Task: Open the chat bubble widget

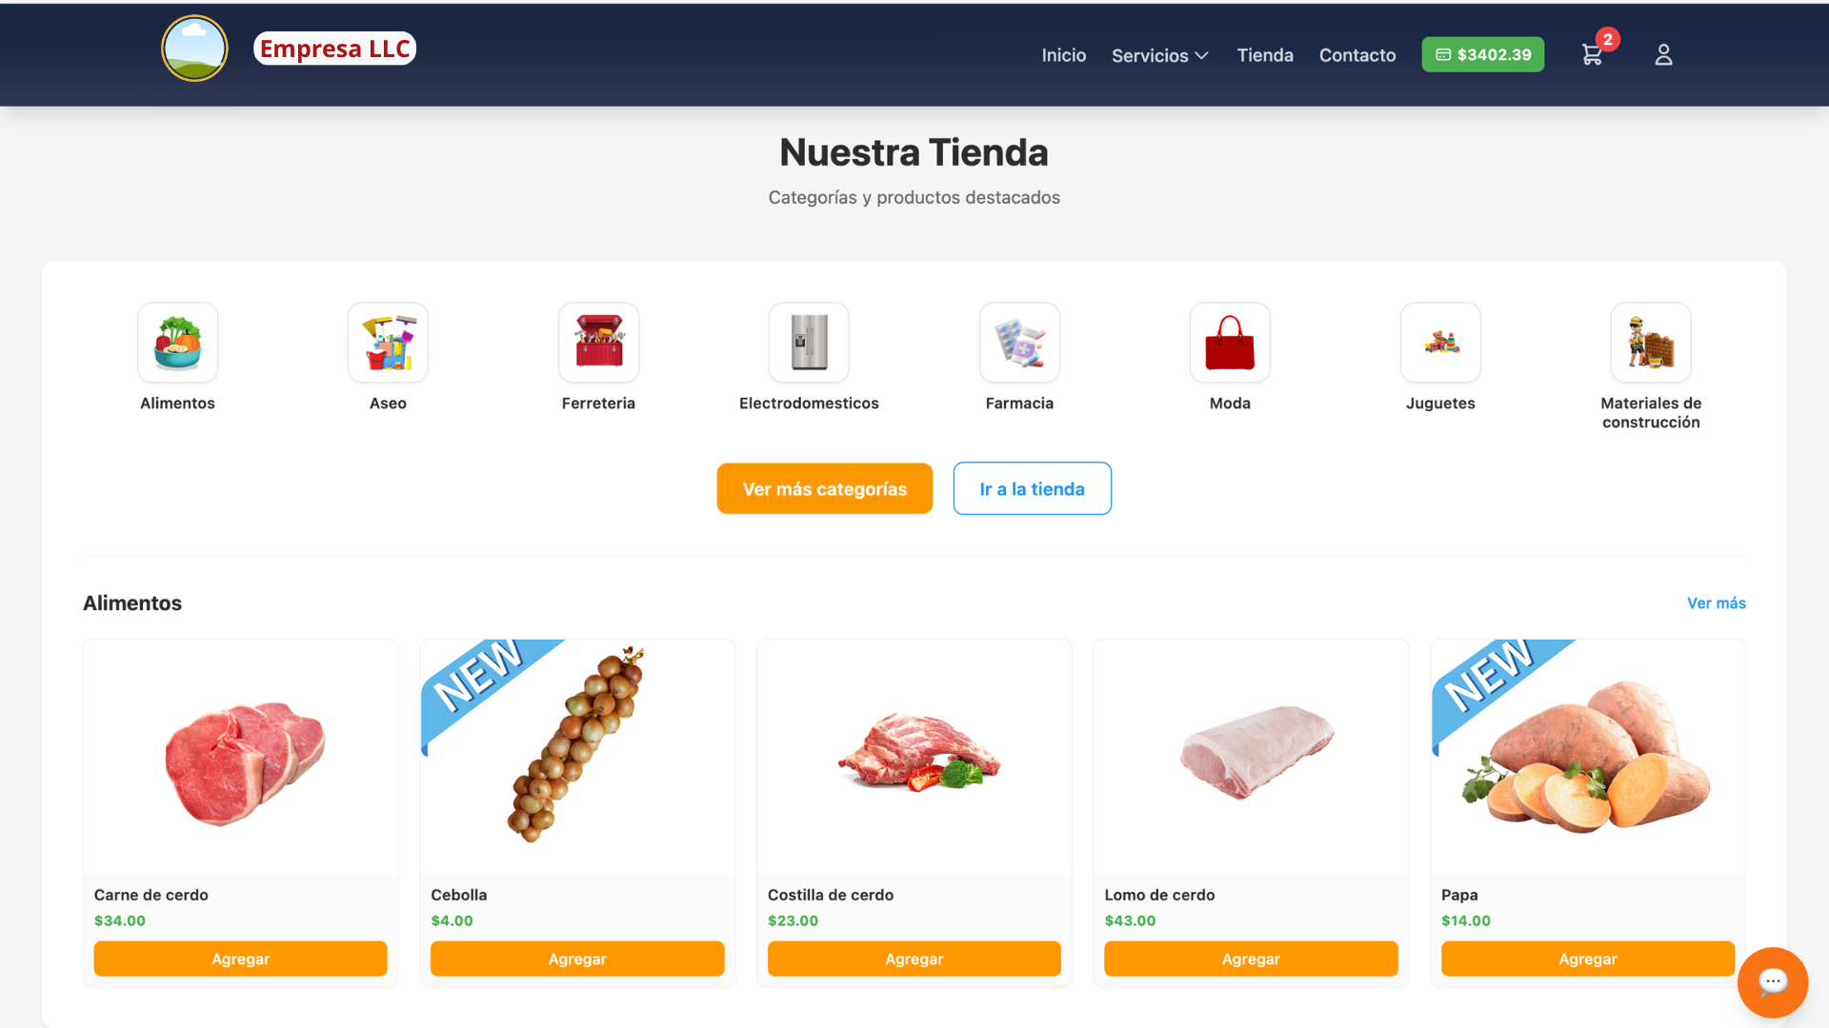Action: click(1772, 982)
